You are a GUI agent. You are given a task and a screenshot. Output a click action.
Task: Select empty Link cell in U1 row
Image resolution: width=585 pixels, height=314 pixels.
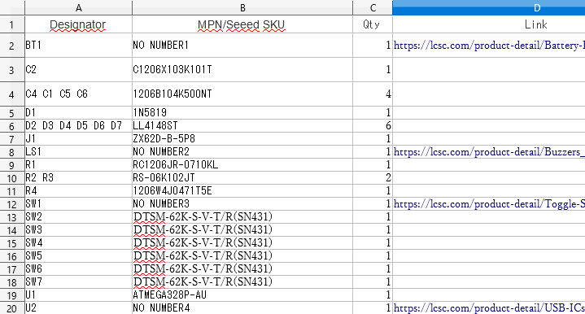pos(489,295)
